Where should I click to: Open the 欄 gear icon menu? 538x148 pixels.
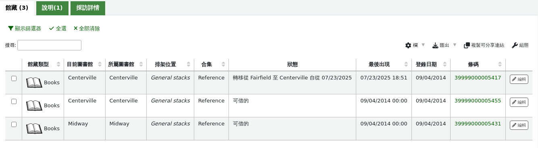[408, 45]
